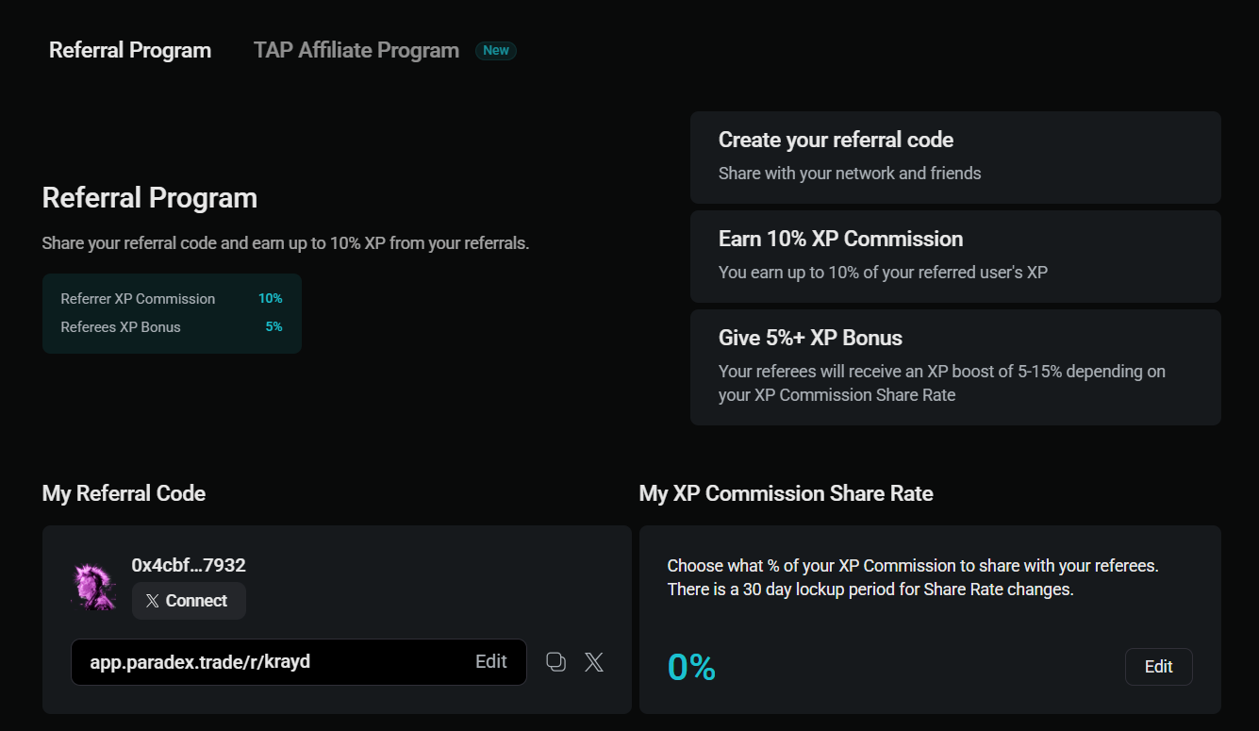Viewport: 1259px width, 731px height.
Task: Select the Referral Program tab
Action: [x=129, y=50]
